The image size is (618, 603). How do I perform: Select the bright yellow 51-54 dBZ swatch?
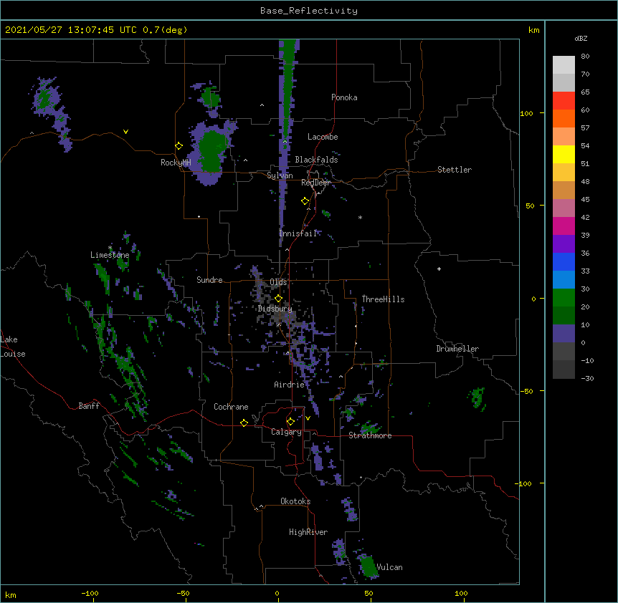click(x=564, y=154)
